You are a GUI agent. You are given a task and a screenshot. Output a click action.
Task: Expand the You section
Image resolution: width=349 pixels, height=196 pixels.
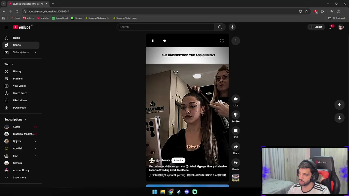point(8,64)
